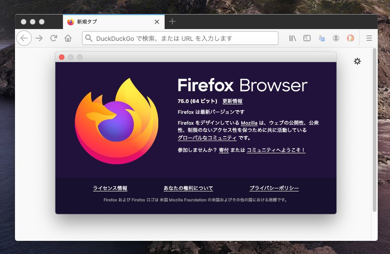The width and height of the screenshot is (390, 254).
Task: Open the Library bookshelf icon
Action: (292, 38)
